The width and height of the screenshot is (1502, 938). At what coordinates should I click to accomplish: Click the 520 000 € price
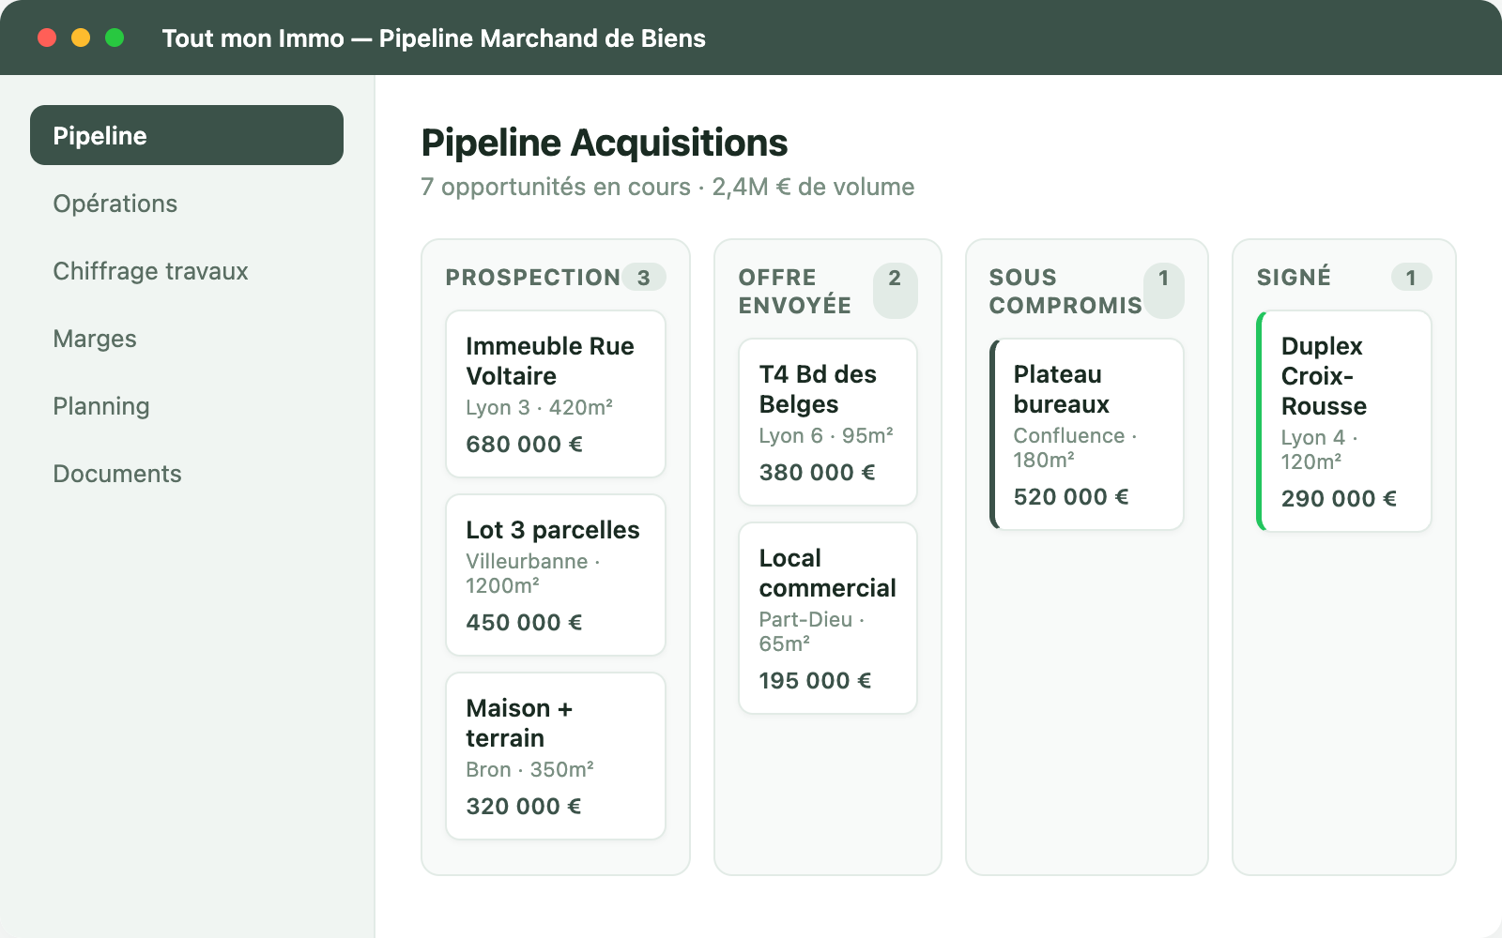point(1071,496)
